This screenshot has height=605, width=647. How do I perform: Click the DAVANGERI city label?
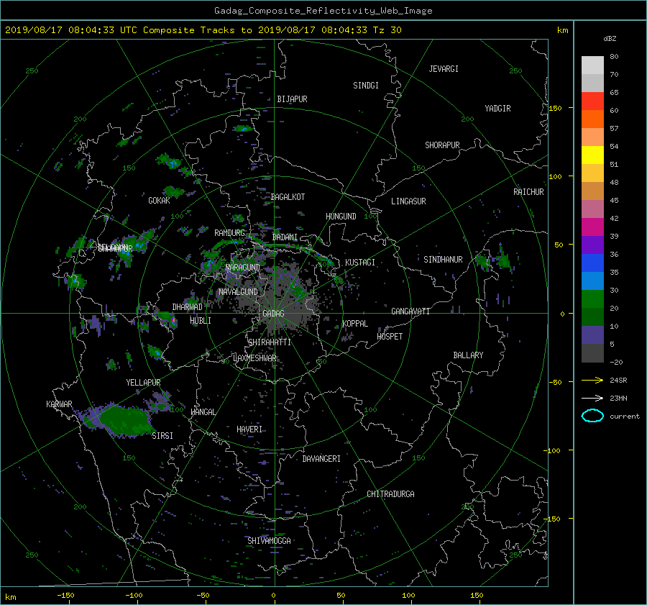click(321, 459)
